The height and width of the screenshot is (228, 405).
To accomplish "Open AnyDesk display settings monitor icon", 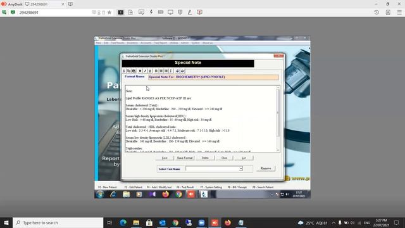I will tap(170, 12).
